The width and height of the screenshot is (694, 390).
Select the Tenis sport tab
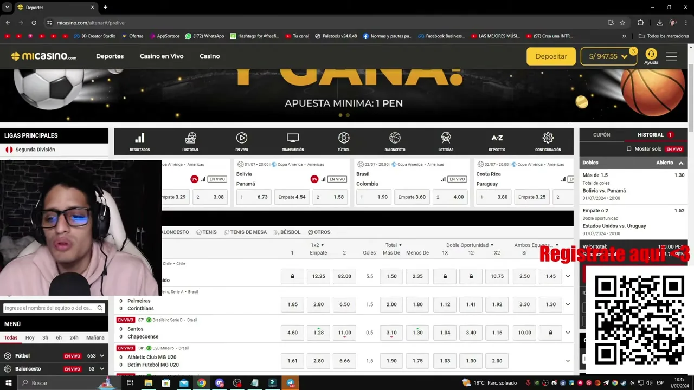207,232
